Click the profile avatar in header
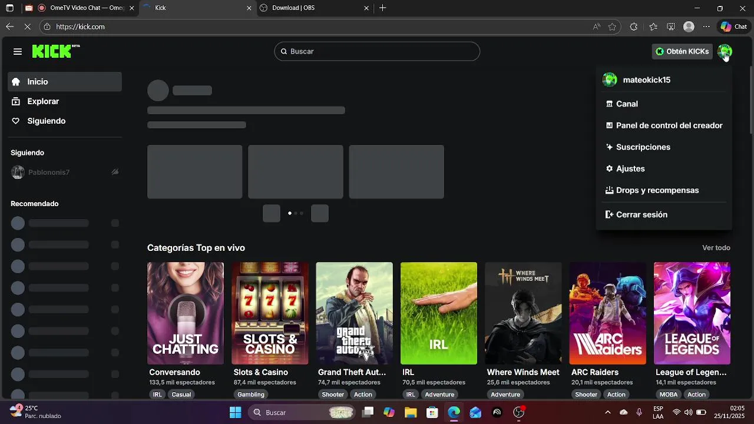The height and width of the screenshot is (424, 754). click(x=725, y=51)
